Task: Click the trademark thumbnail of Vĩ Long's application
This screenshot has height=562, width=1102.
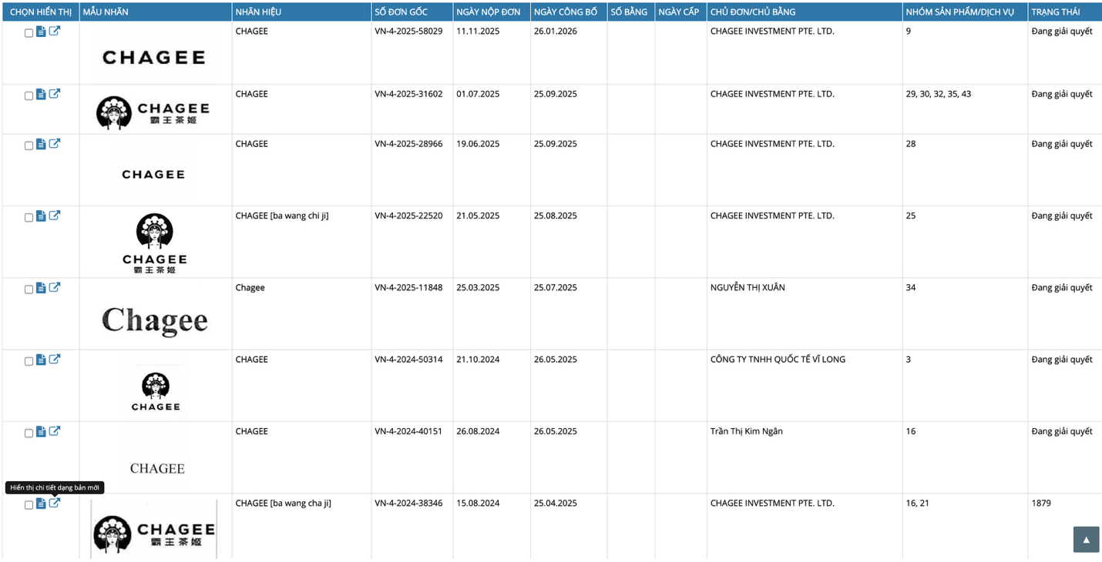Action: 156,391
